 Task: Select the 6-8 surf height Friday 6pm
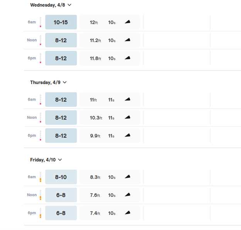[61, 213]
